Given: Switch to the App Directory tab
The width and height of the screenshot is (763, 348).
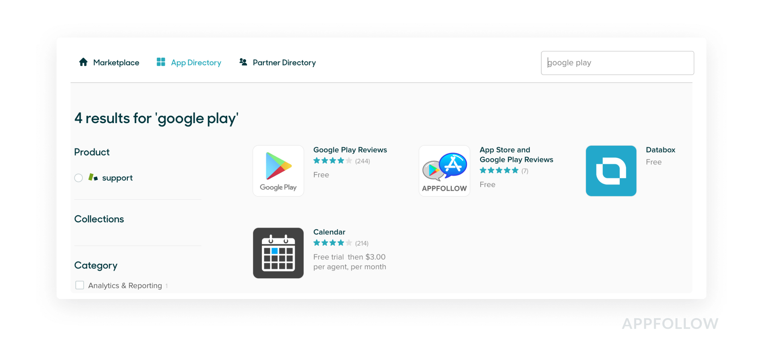Looking at the screenshot, I should tap(196, 63).
